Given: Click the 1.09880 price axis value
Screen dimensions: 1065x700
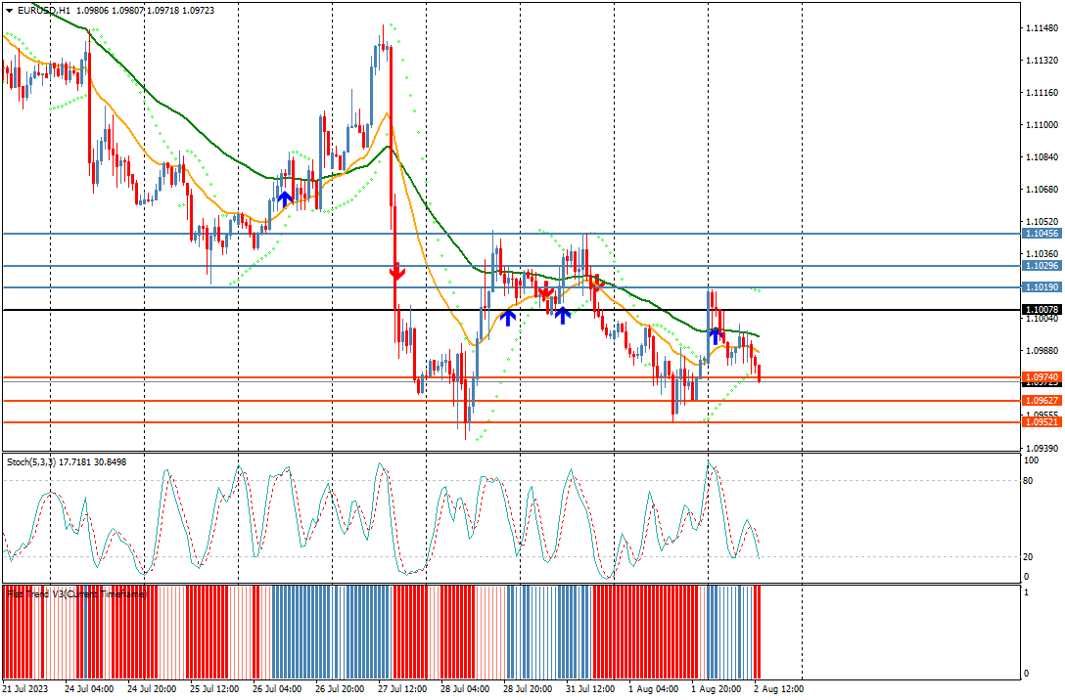Looking at the screenshot, I should (1042, 351).
